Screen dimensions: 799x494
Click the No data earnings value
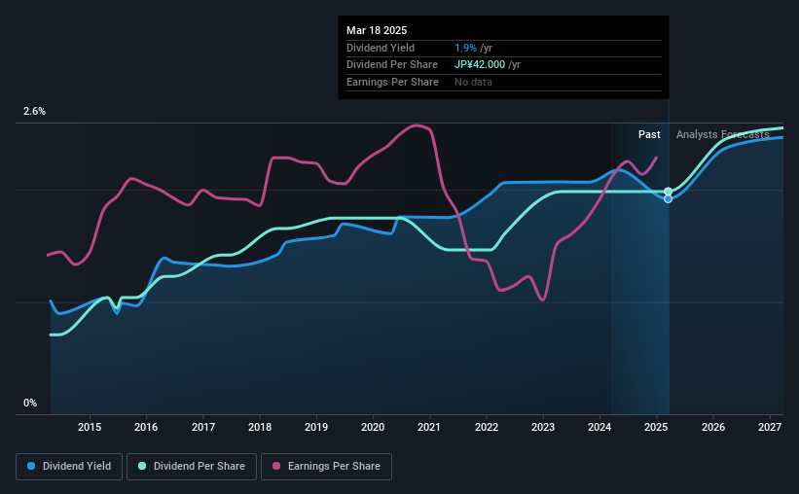(x=473, y=82)
